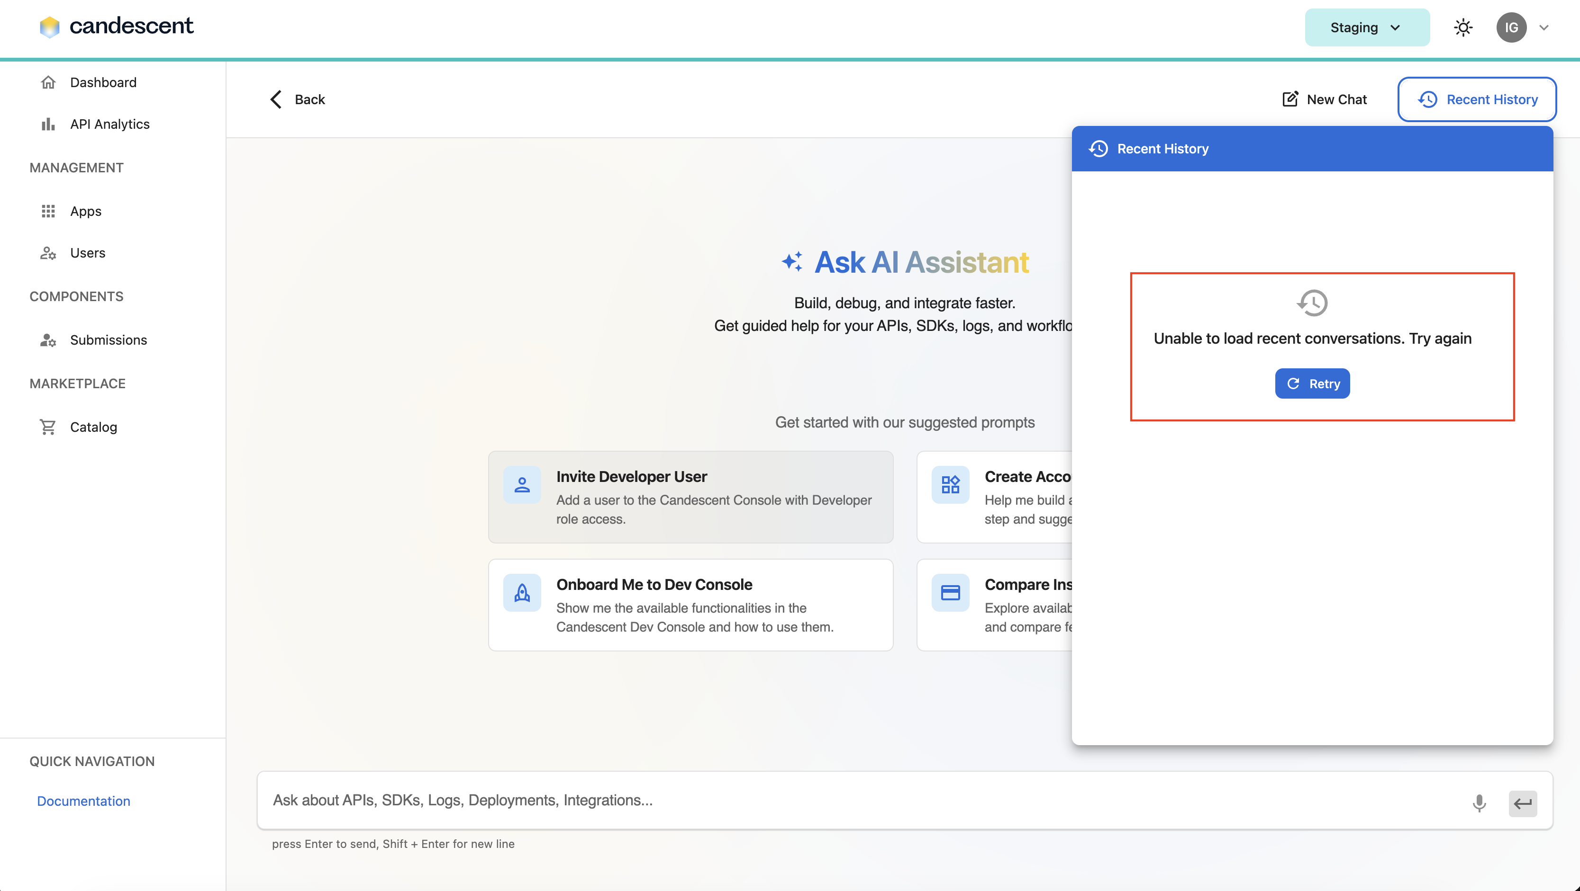Click the large history icon above the error message
Viewport: 1580px width, 891px height.
point(1312,303)
